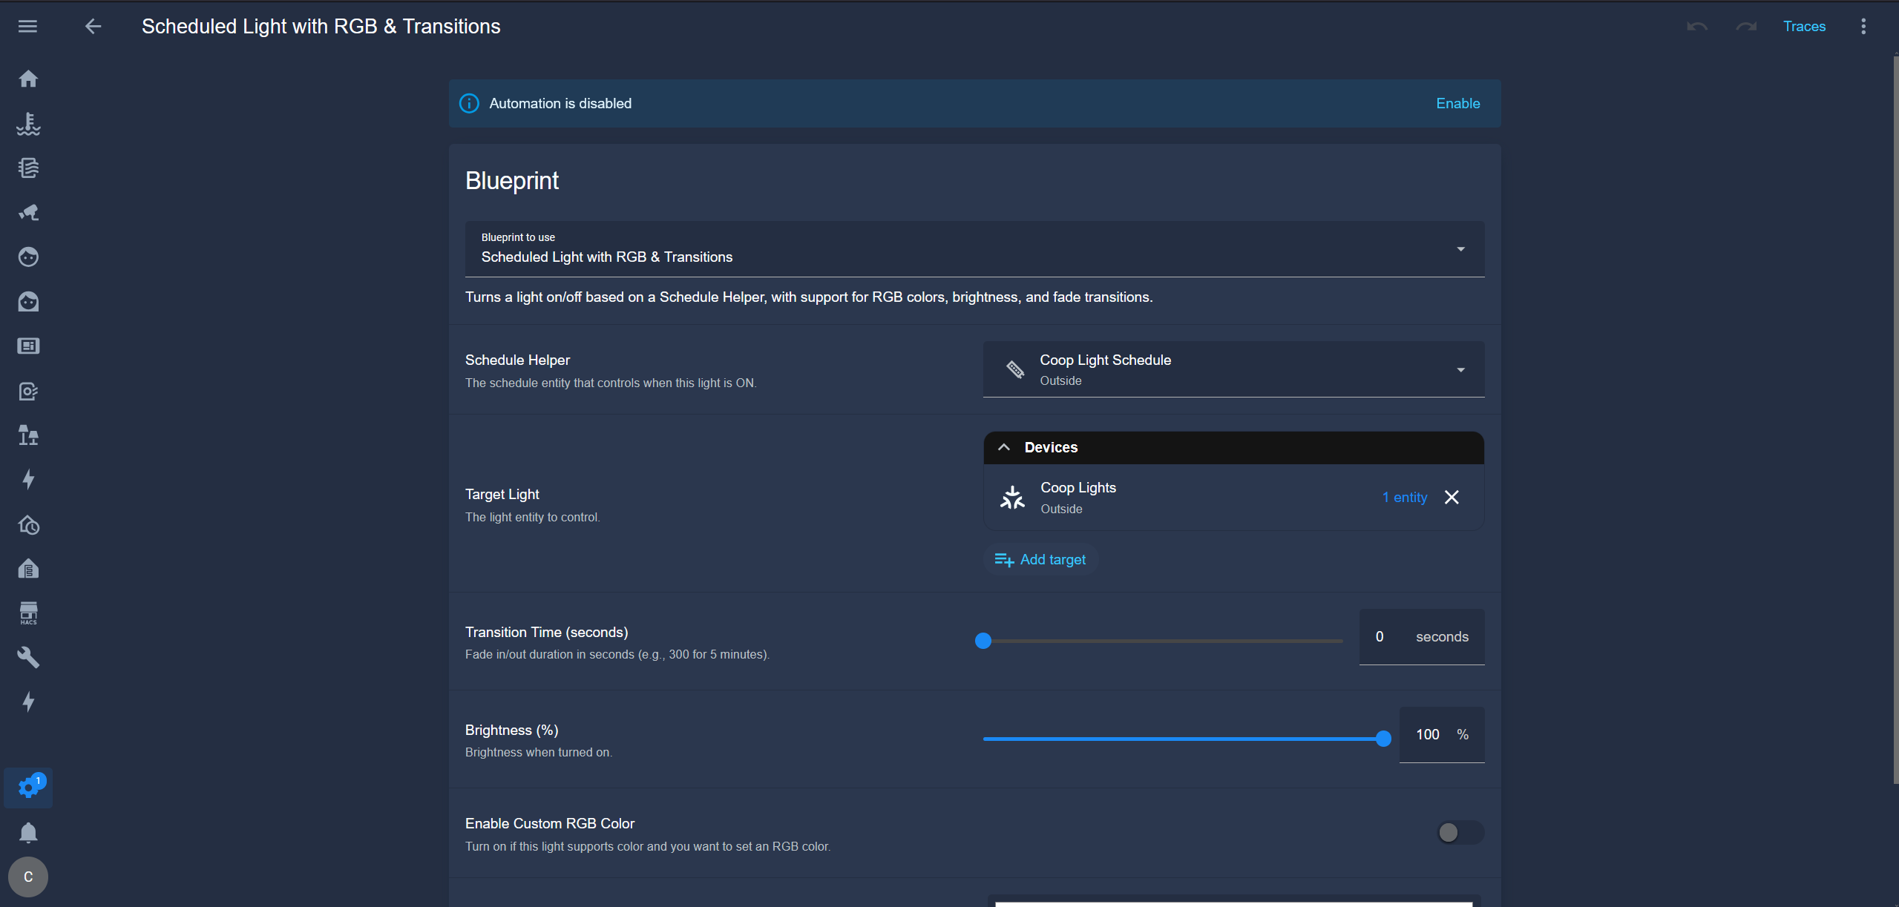Screen dimensions: 1899x907
Task: Open the three-dot overflow menu
Action: coord(1863,27)
